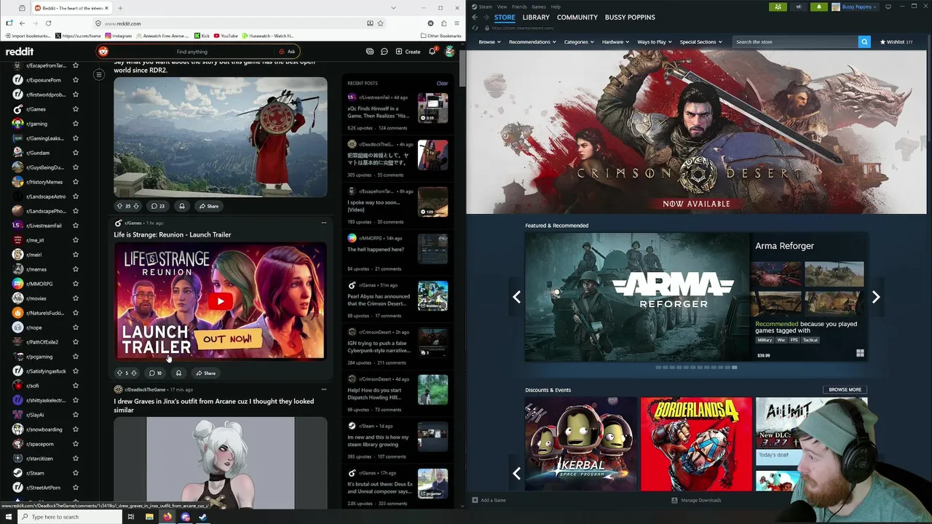The image size is (932, 524).
Task: Open the Steam Games menu
Action: pyautogui.click(x=539, y=7)
